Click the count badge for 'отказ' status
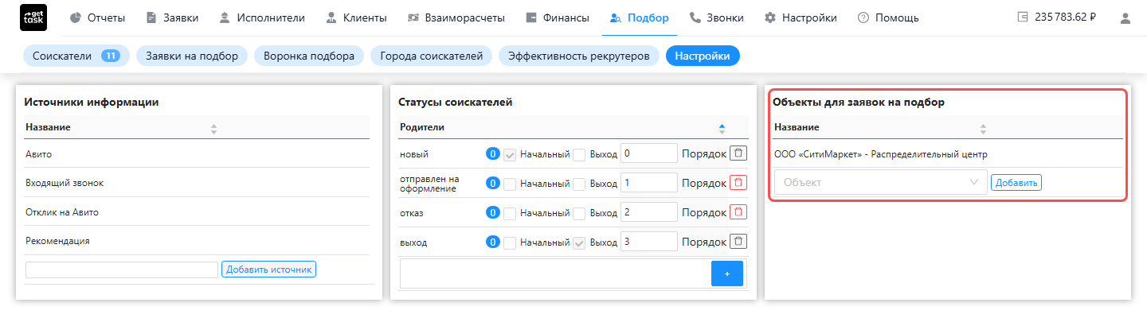The image size is (1147, 318). coord(493,213)
